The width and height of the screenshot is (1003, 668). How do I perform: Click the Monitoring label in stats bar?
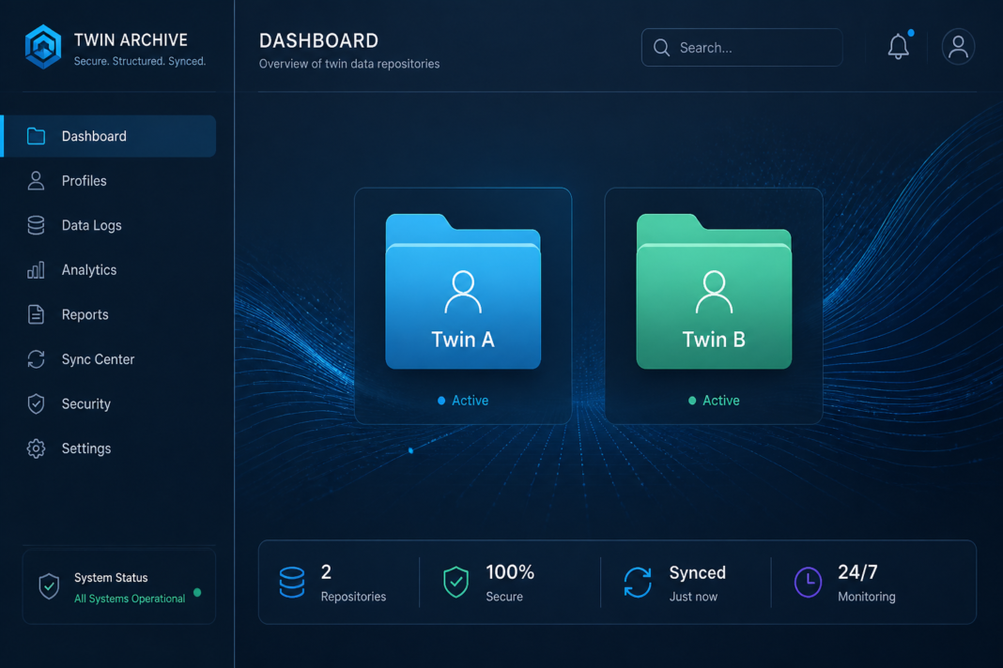867,597
